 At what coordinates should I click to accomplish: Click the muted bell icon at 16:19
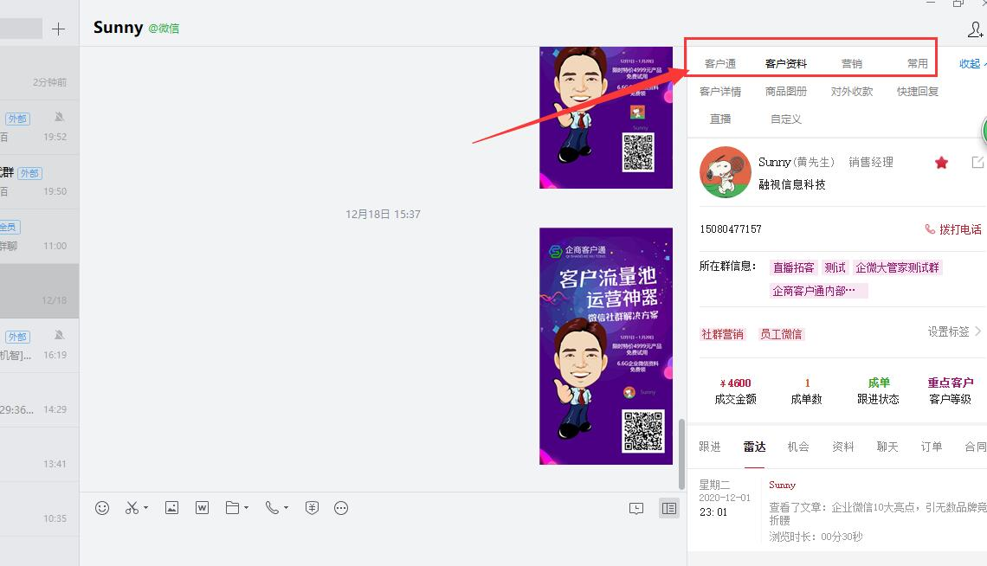point(59,335)
